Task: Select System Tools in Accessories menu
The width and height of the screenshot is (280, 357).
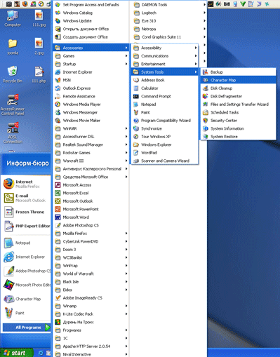Action: coord(165,72)
